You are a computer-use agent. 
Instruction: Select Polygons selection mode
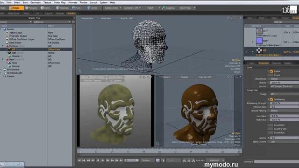(32, 8)
